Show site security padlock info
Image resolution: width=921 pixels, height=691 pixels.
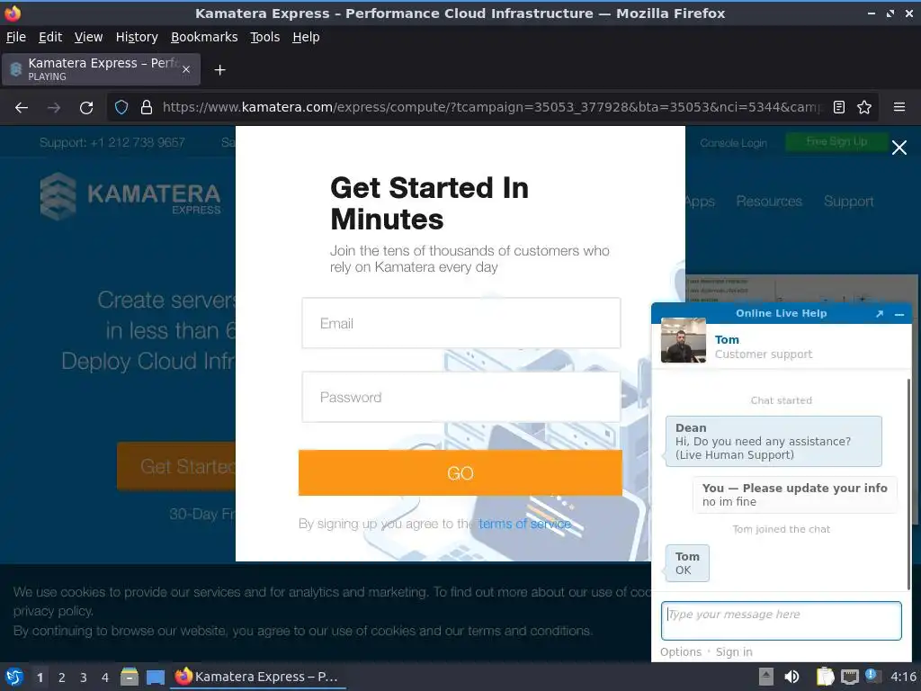pyautogui.click(x=147, y=108)
